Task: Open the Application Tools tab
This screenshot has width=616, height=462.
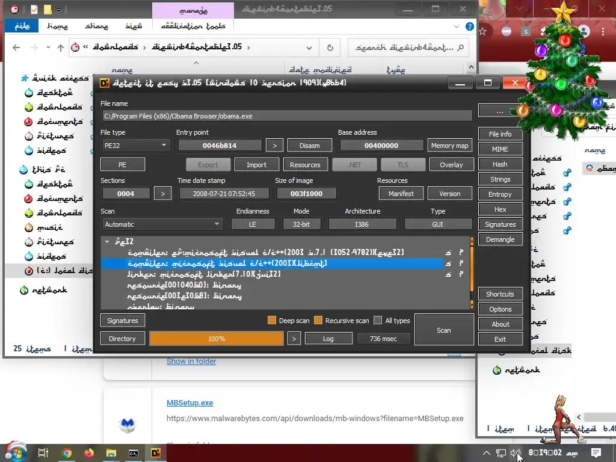Action: [x=193, y=26]
